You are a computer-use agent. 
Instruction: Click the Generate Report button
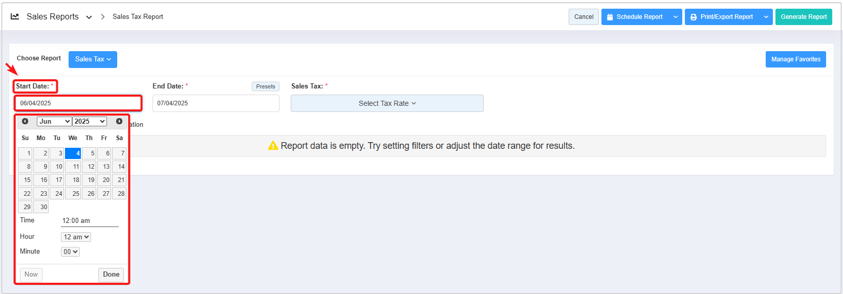[803, 17]
